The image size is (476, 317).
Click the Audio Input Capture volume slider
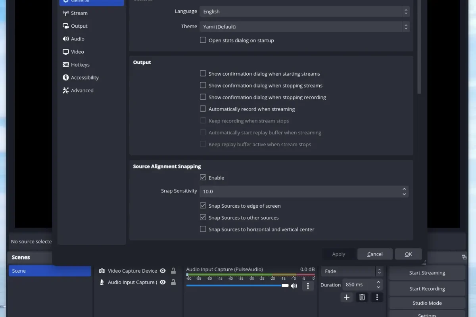238,285
